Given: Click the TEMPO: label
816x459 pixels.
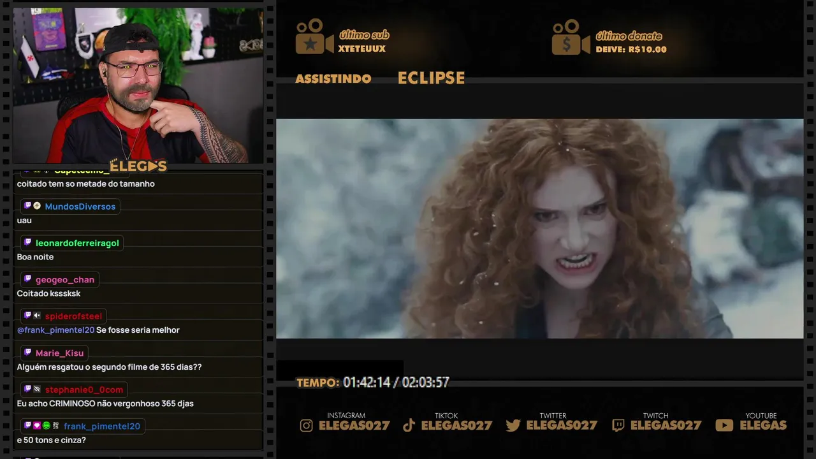Looking at the screenshot, I should point(318,382).
